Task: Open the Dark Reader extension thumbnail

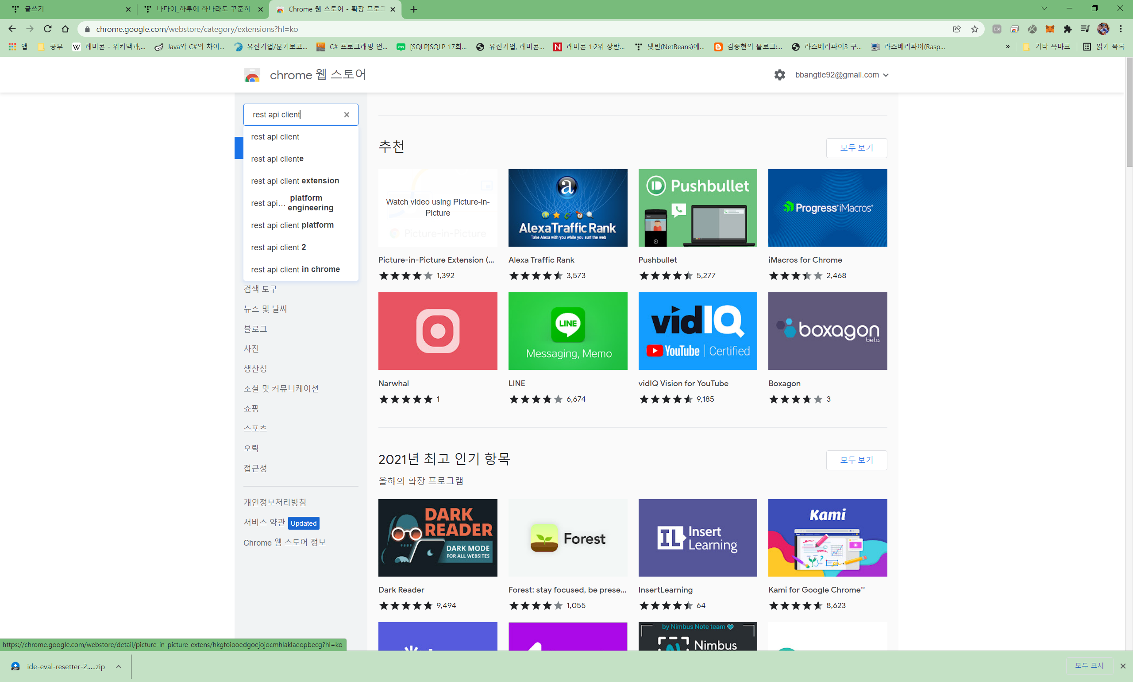Action: [x=437, y=538]
